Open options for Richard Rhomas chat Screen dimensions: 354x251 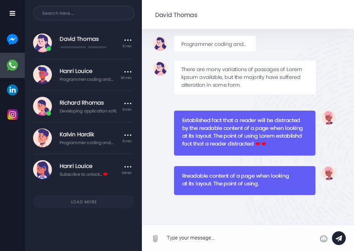point(128,104)
